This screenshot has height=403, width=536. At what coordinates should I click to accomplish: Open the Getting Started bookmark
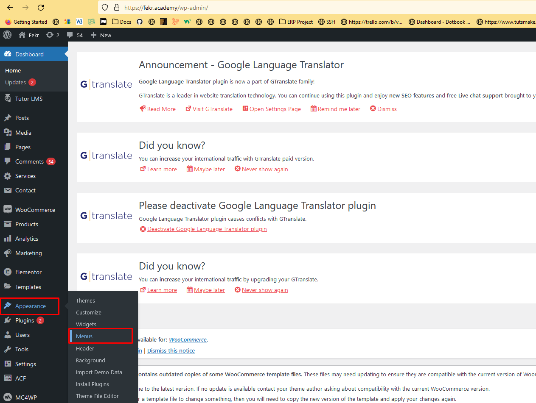(26, 22)
